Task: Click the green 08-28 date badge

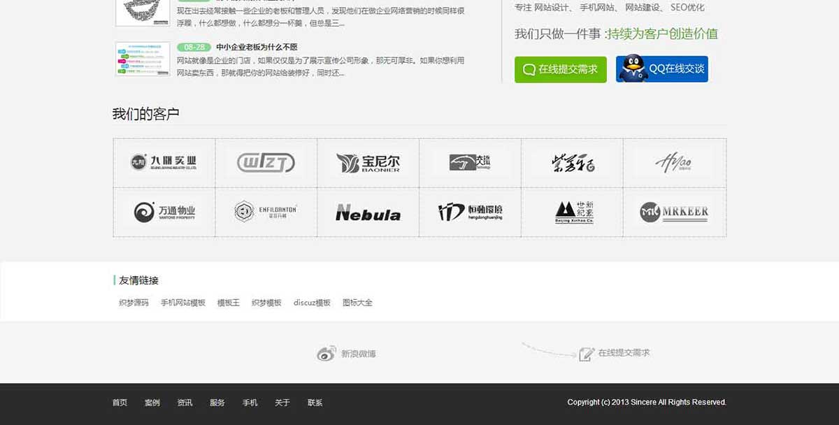Action: [194, 48]
